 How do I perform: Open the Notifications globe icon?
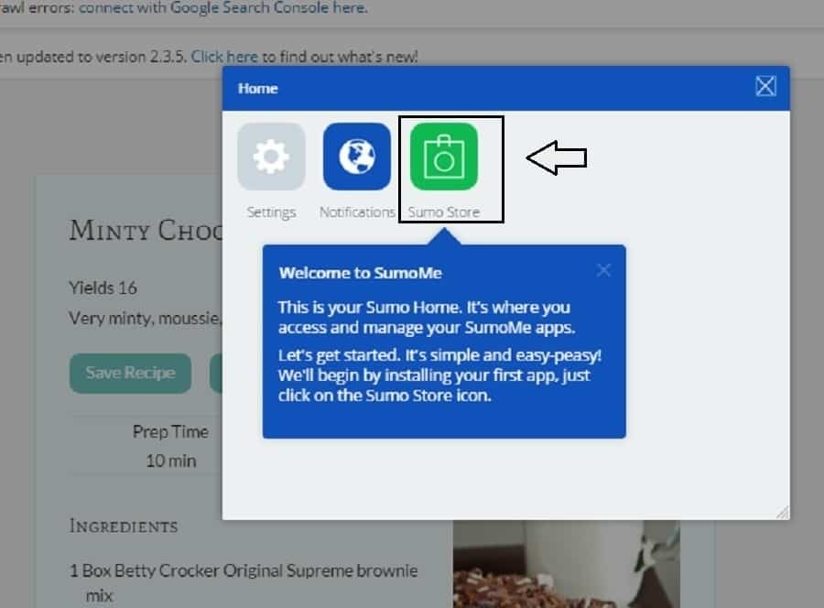tap(357, 157)
